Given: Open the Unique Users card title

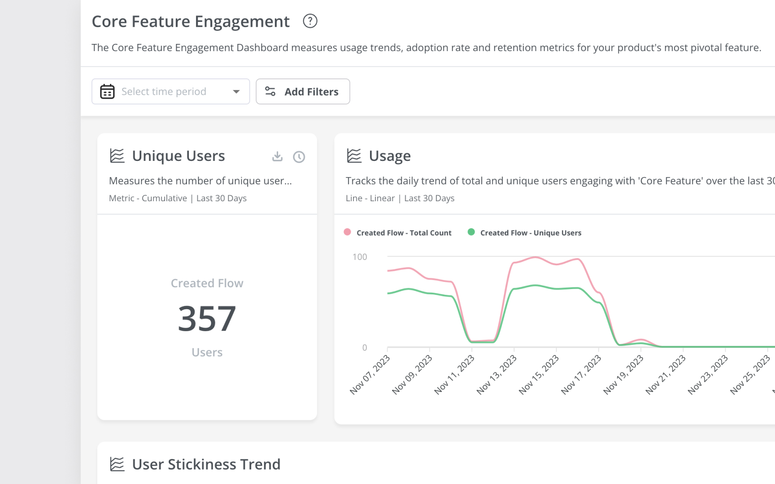Looking at the screenshot, I should [x=178, y=156].
